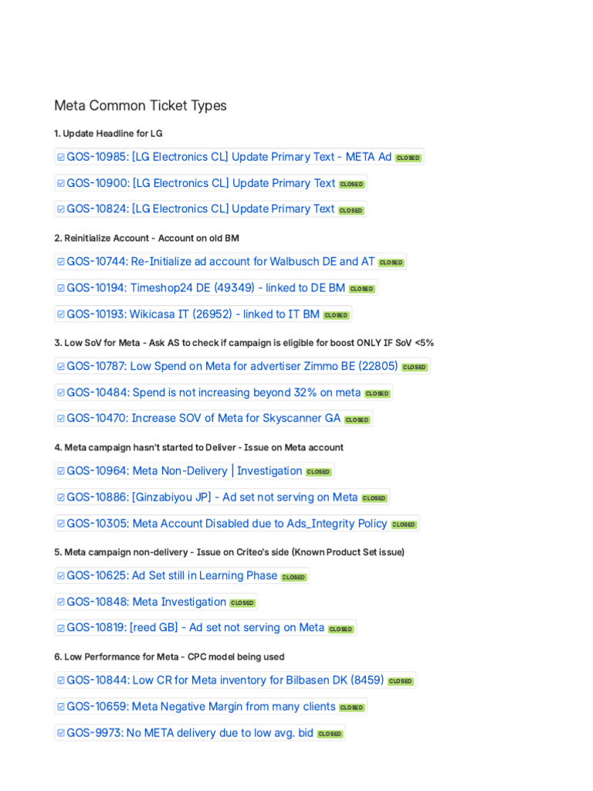
Task: Click task-type icon beside GOS-10886
Action: 61,497
